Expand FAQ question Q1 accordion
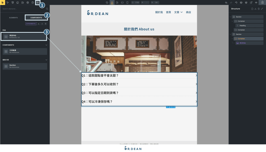266x152 pixels. (x=139, y=76)
